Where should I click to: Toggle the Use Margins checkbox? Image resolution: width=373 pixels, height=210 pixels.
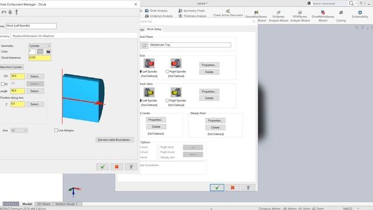point(56,130)
